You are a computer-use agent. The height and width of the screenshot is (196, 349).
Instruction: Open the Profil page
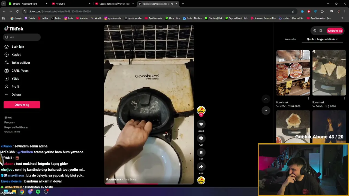(x=12, y=87)
